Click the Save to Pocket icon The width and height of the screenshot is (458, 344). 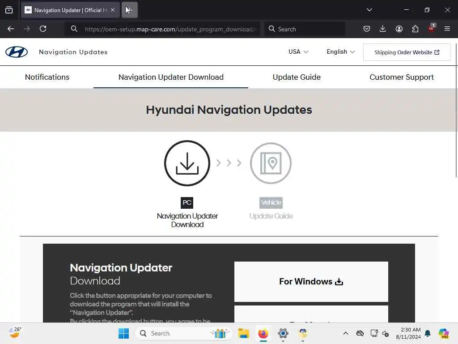click(x=367, y=29)
